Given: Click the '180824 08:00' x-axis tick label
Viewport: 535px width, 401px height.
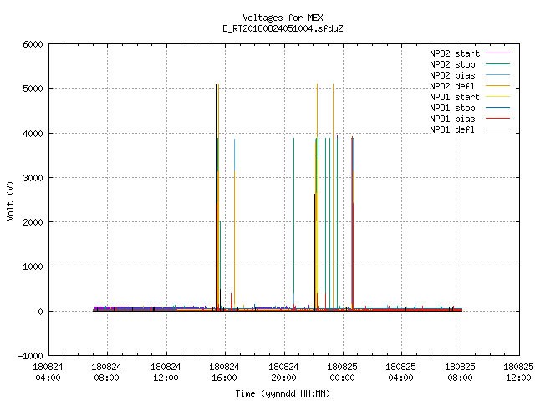Looking at the screenshot, I should coord(106,373).
